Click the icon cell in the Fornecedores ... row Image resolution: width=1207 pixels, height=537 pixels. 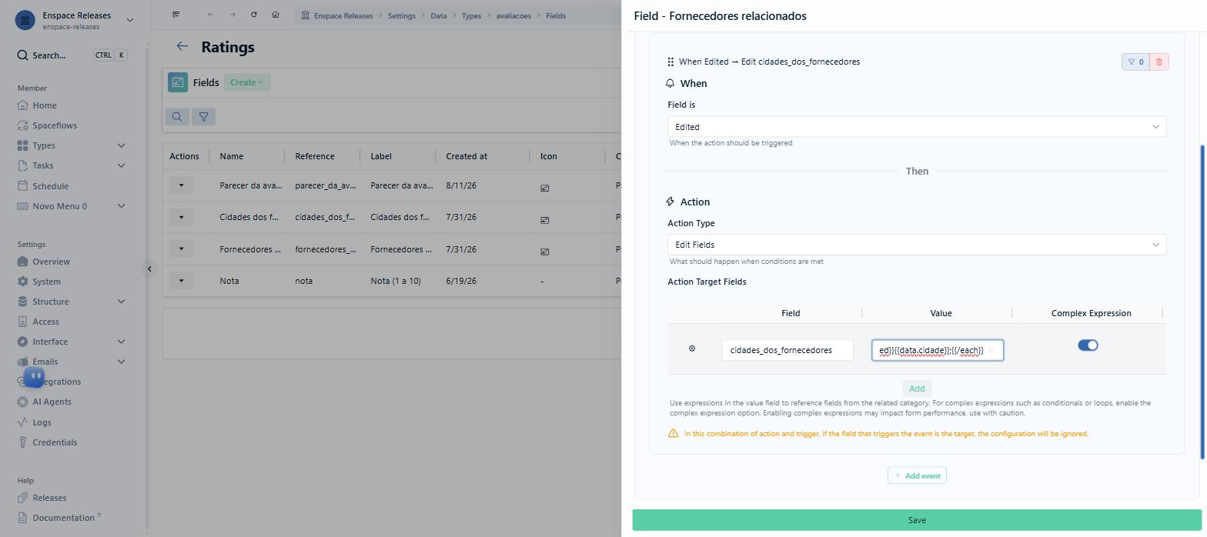[545, 252]
